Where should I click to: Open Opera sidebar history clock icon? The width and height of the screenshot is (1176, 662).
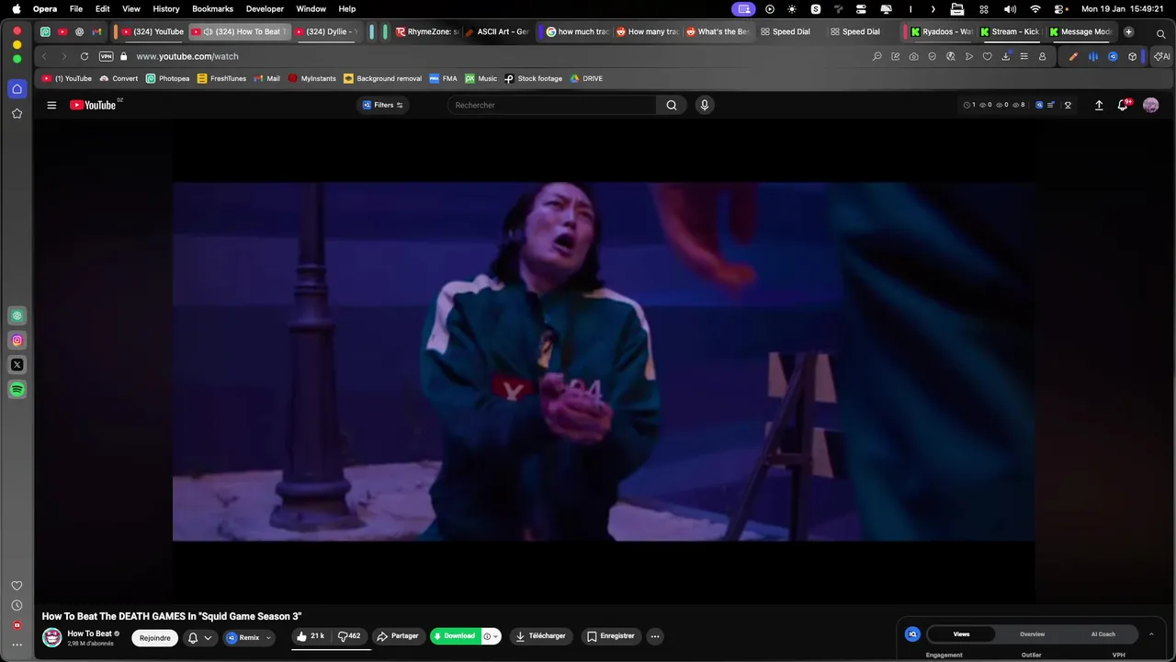click(17, 606)
